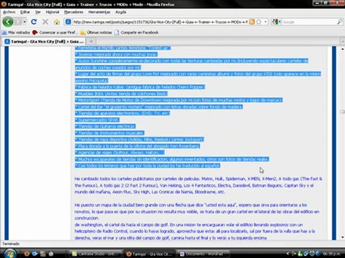Click the text line 'Tiendas de Instrumentos musicales'
Screen dimensions: 345x258
[110, 133]
